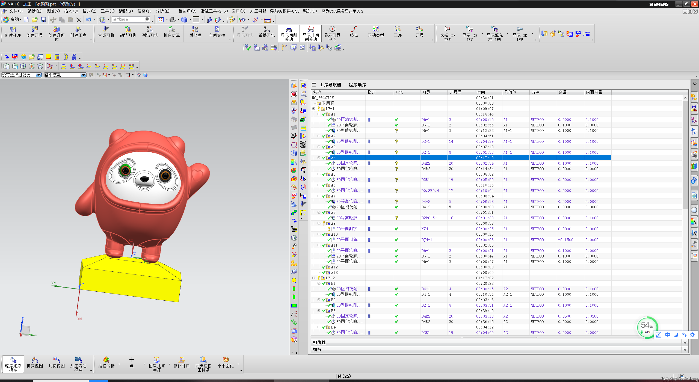Click the navigator horizontal scrollbar
Image resolution: width=699 pixels, height=382 pixels.
tap(500, 338)
